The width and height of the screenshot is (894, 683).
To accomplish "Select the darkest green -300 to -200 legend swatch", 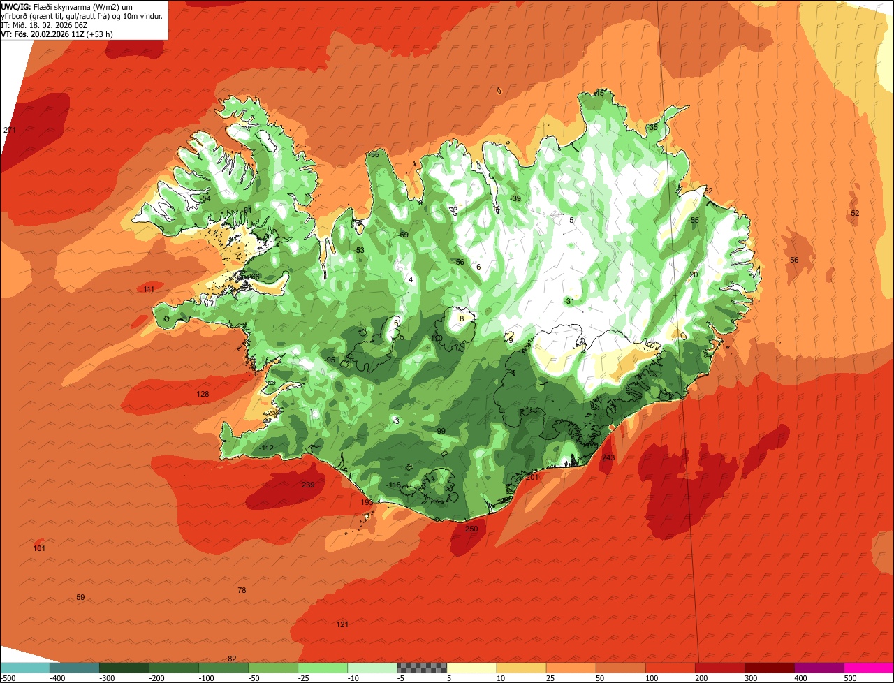I will 124,668.
